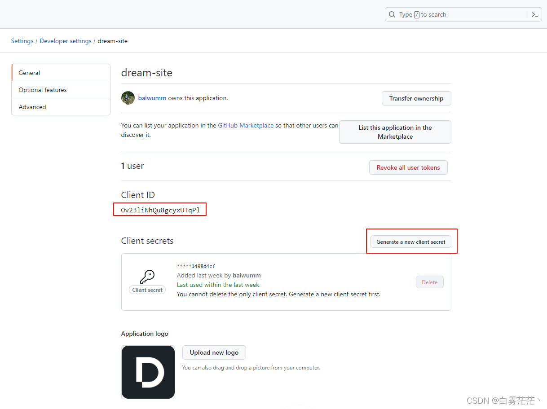Click the search magnifier icon

click(392, 14)
